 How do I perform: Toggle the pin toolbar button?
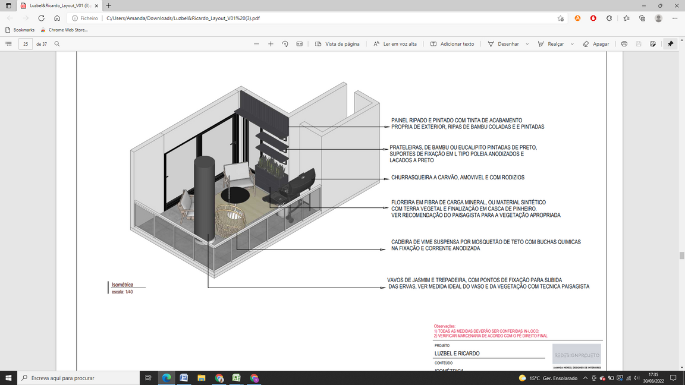tap(671, 43)
